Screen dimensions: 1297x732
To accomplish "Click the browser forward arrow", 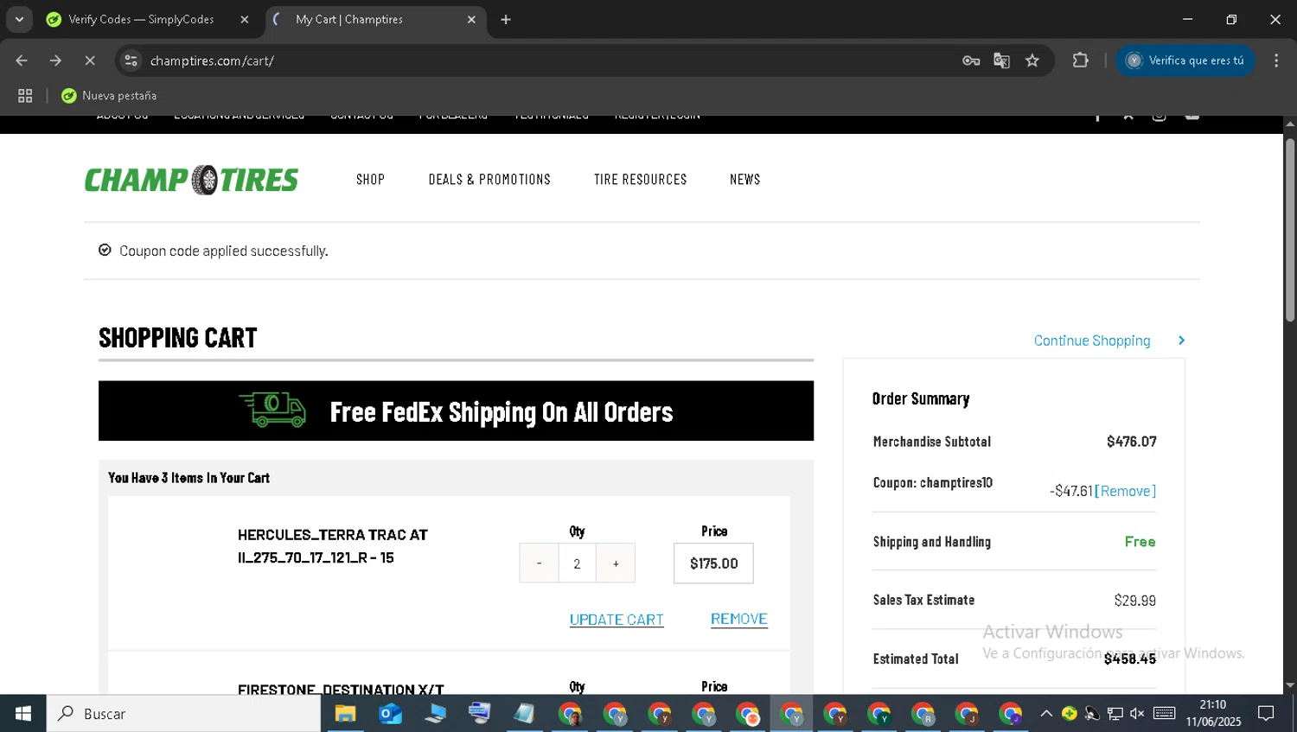I will 55,60.
